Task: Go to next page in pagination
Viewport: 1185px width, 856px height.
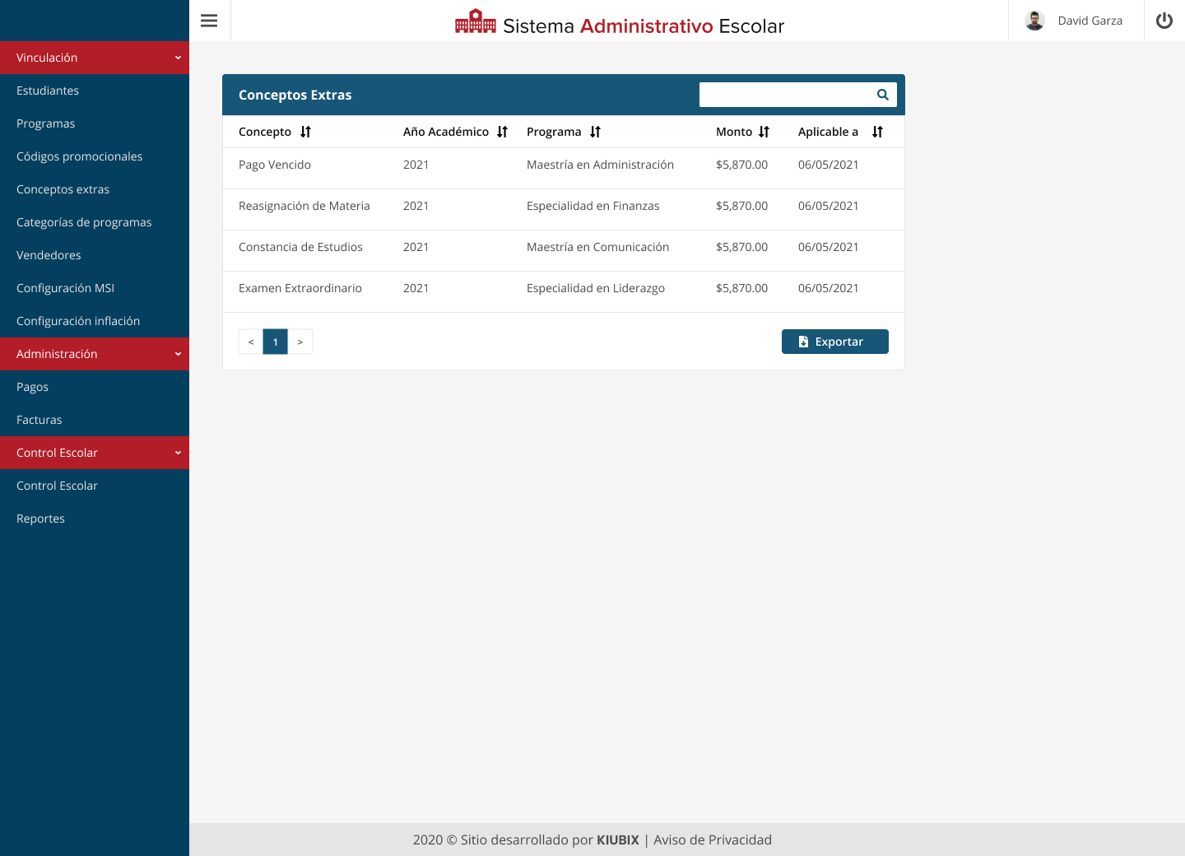Action: click(300, 342)
